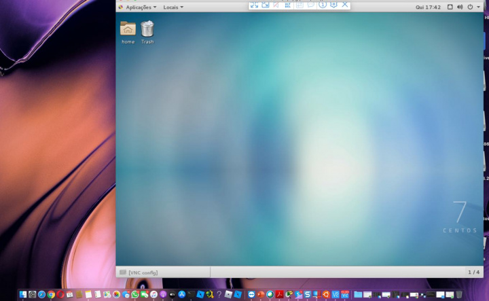Open WhatsApp in the dock
The image size is (489, 301).
point(135,294)
